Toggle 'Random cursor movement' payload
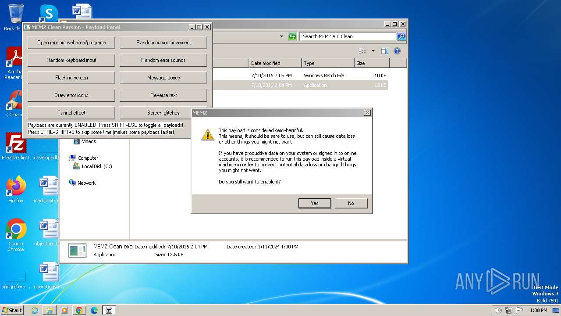This screenshot has height=316, width=561. coord(163,43)
